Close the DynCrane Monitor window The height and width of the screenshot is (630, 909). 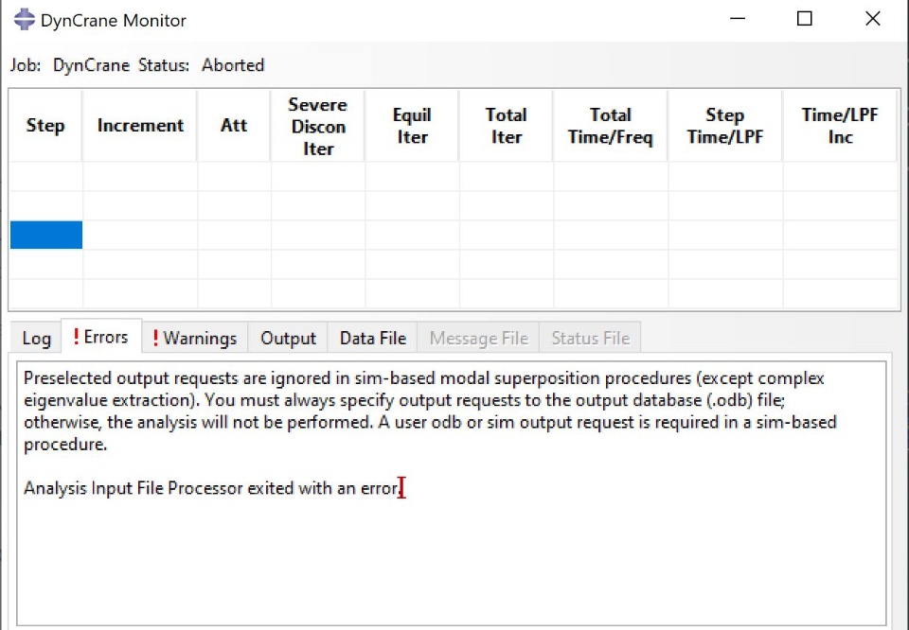click(x=872, y=20)
